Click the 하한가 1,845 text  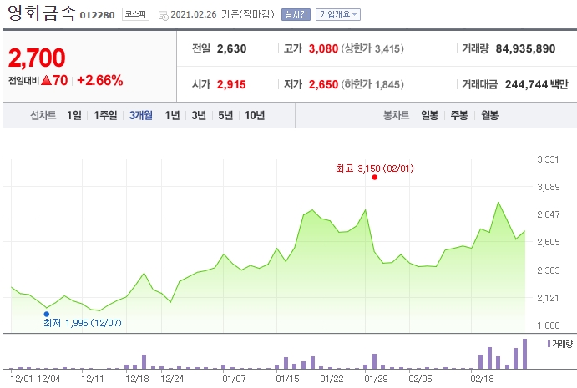click(372, 84)
